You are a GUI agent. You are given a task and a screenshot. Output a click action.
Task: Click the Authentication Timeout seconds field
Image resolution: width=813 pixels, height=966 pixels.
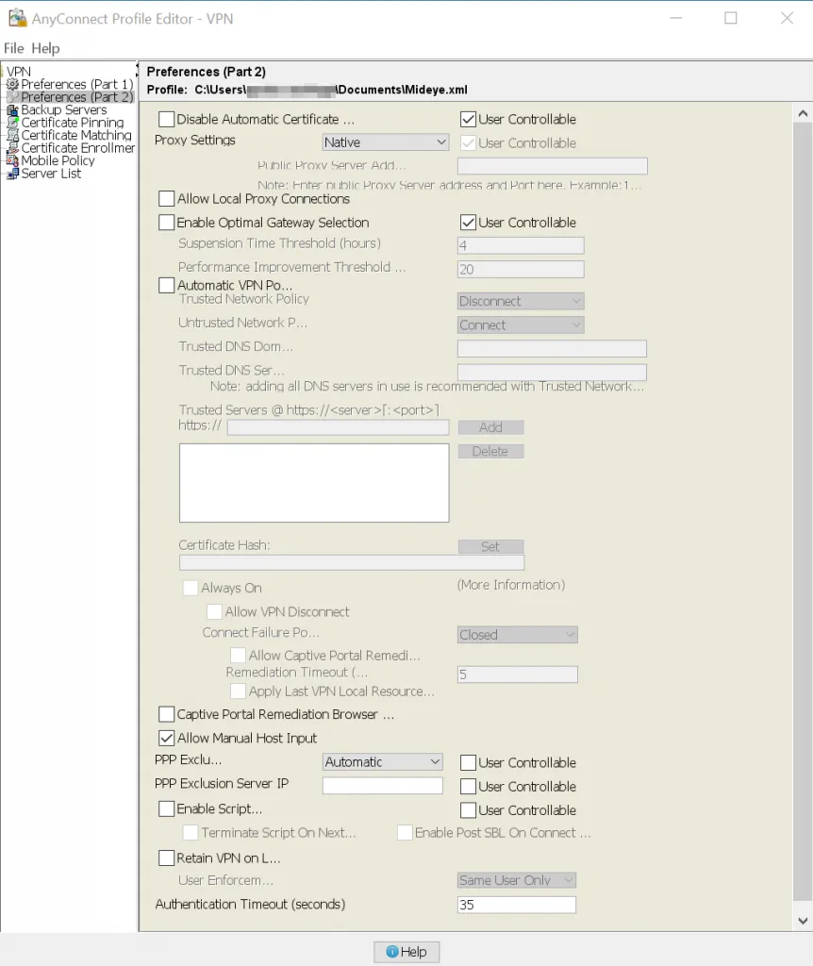[x=516, y=904]
